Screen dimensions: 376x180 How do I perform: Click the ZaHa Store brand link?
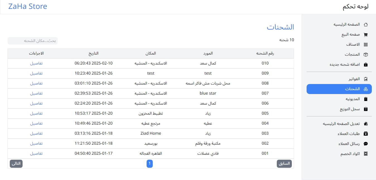pyautogui.click(x=28, y=6)
